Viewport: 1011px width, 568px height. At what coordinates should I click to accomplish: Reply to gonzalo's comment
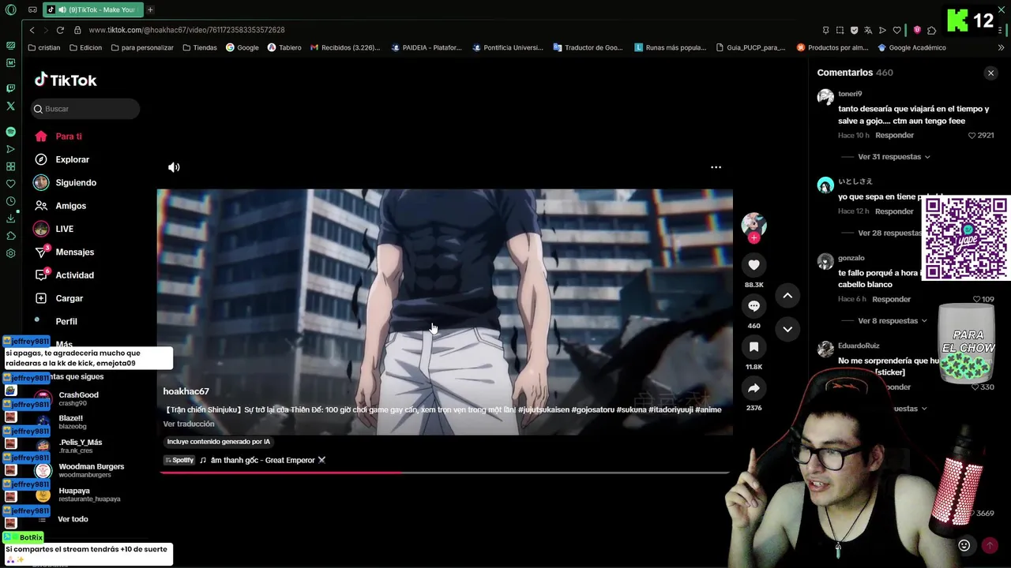point(891,300)
